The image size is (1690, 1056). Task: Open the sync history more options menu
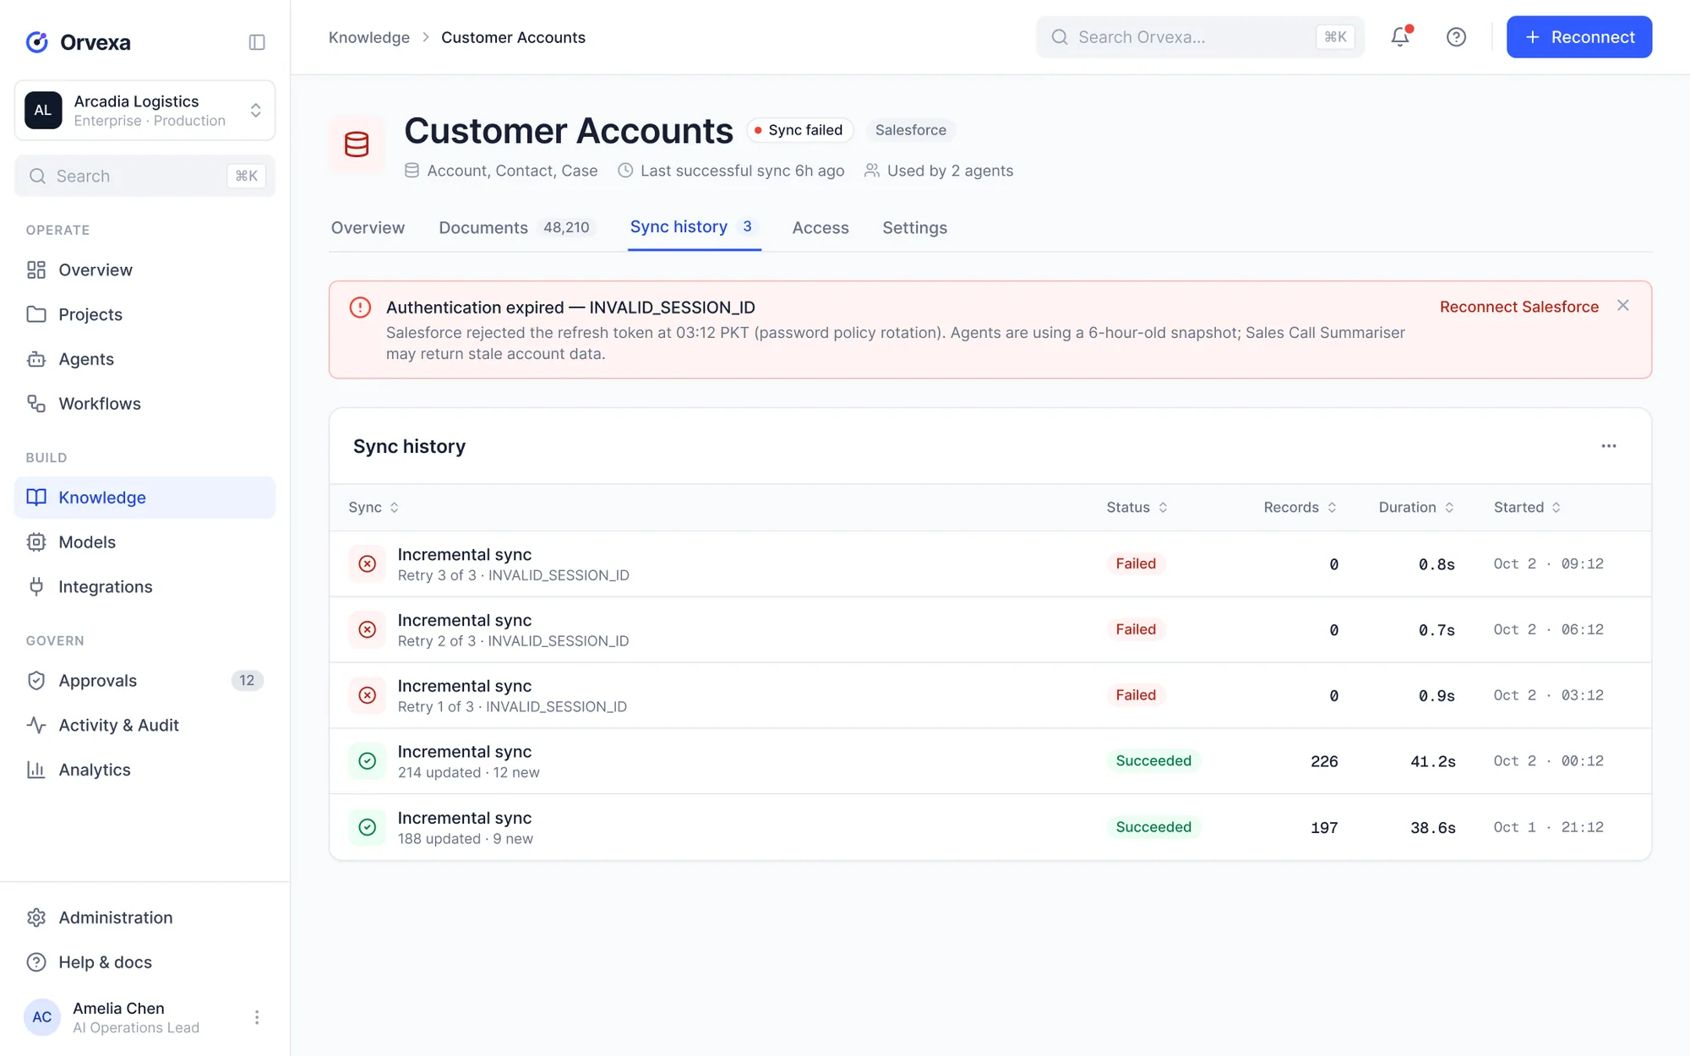coord(1609,446)
